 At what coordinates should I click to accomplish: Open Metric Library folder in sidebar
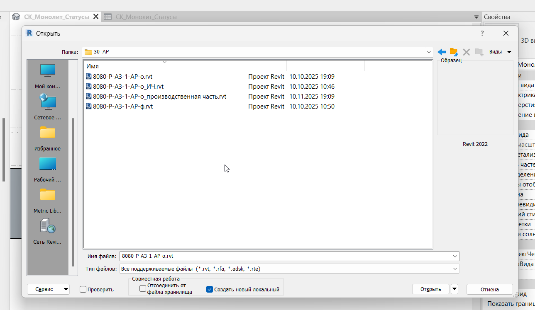48,201
